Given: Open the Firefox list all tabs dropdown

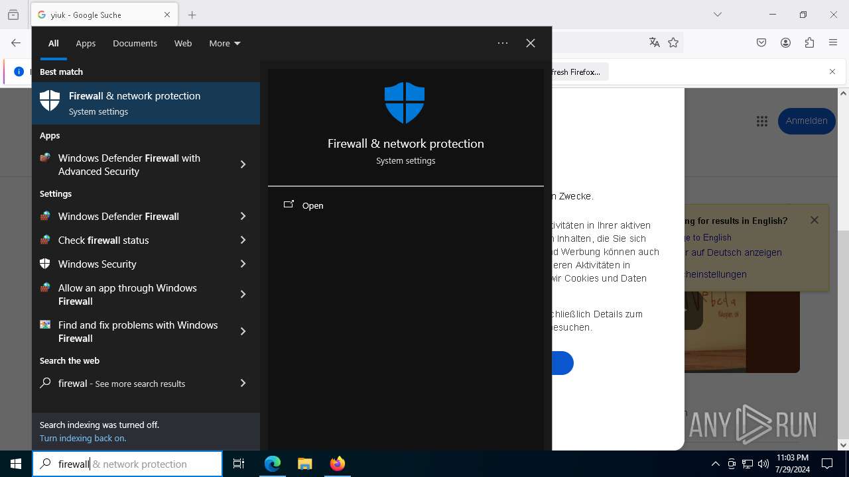Looking at the screenshot, I should (x=717, y=15).
